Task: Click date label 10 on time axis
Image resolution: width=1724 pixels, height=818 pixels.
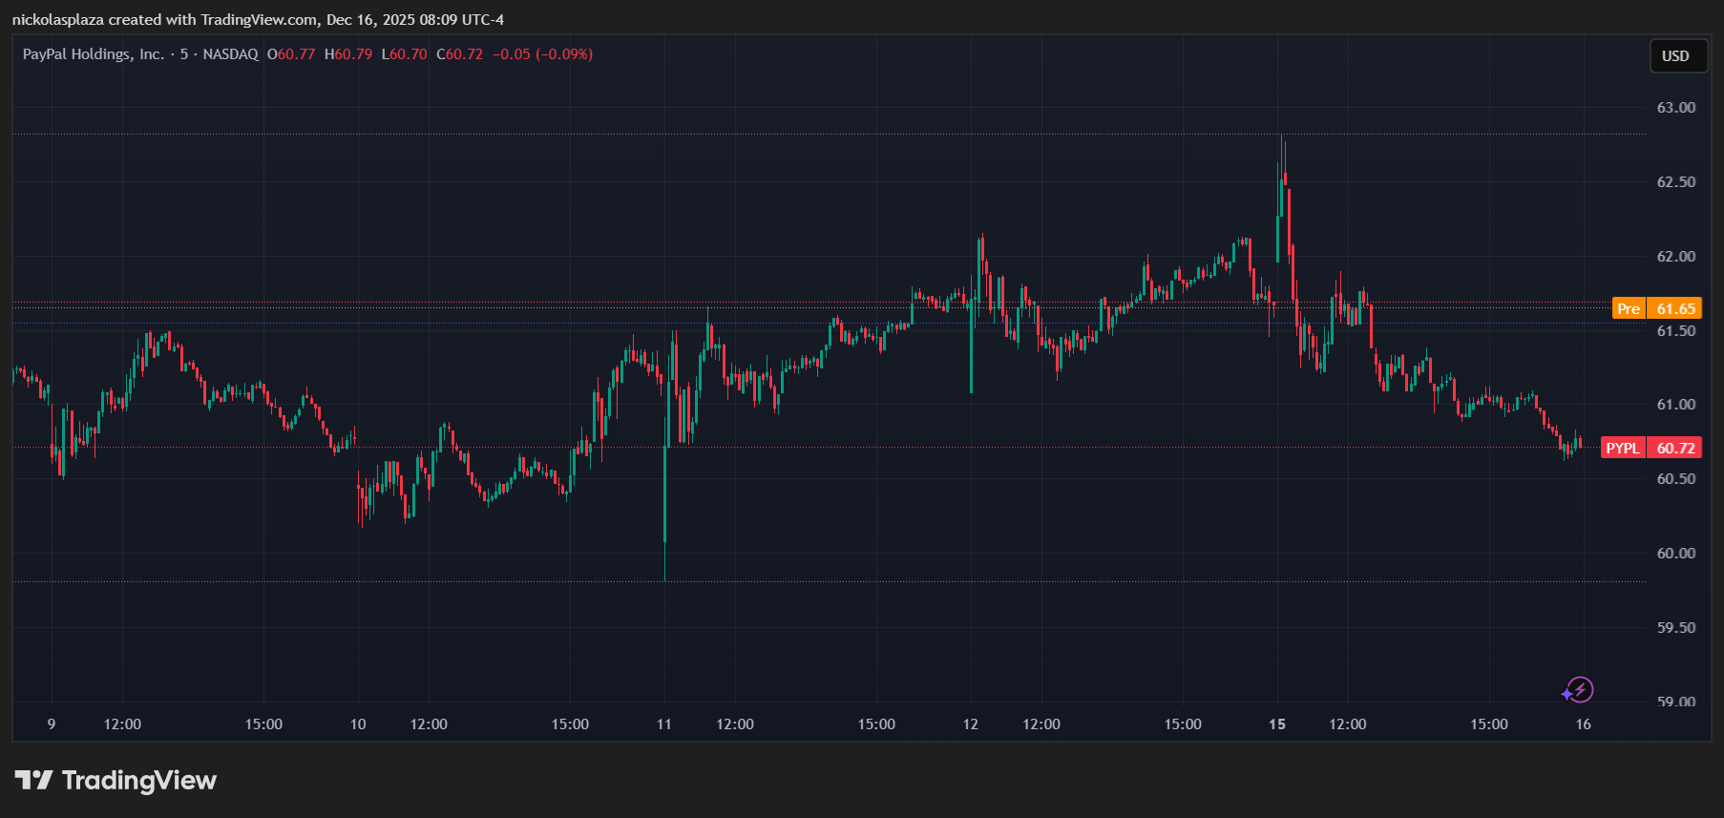Action: pos(358,724)
